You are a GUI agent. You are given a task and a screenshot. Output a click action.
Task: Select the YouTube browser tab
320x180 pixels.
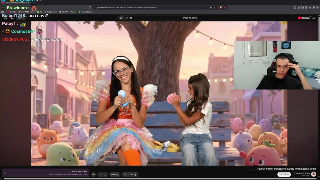coord(15,2)
